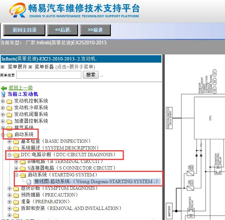Select 发动机润滑系统 tree label

pos(31,114)
